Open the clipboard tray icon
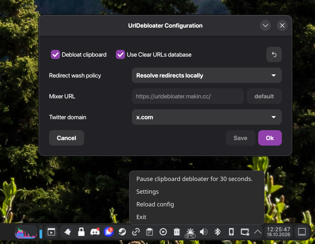This screenshot has height=244, width=315. click(x=150, y=232)
